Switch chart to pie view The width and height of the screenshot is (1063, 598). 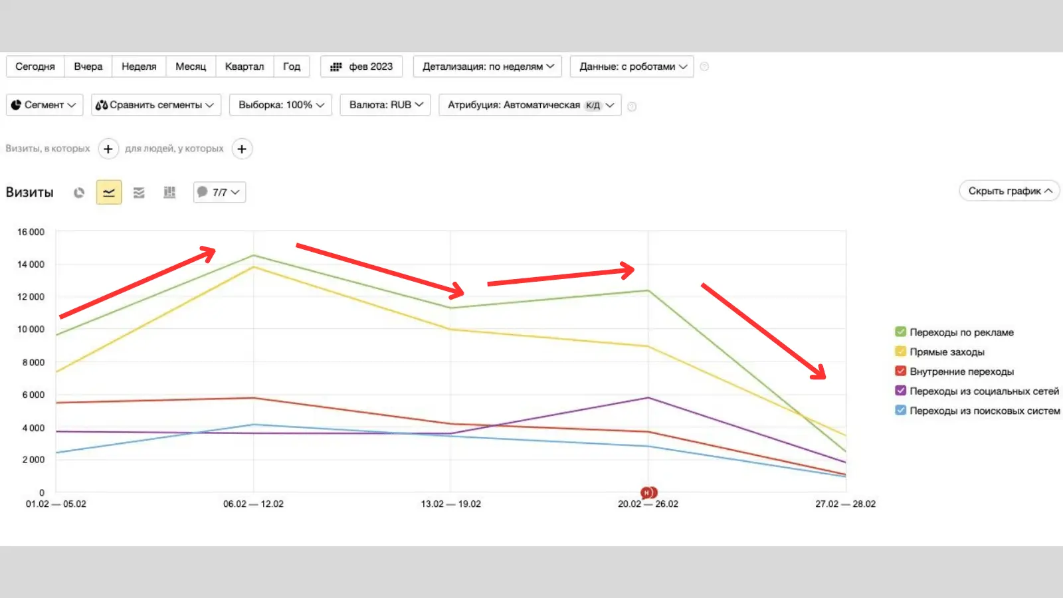79,193
